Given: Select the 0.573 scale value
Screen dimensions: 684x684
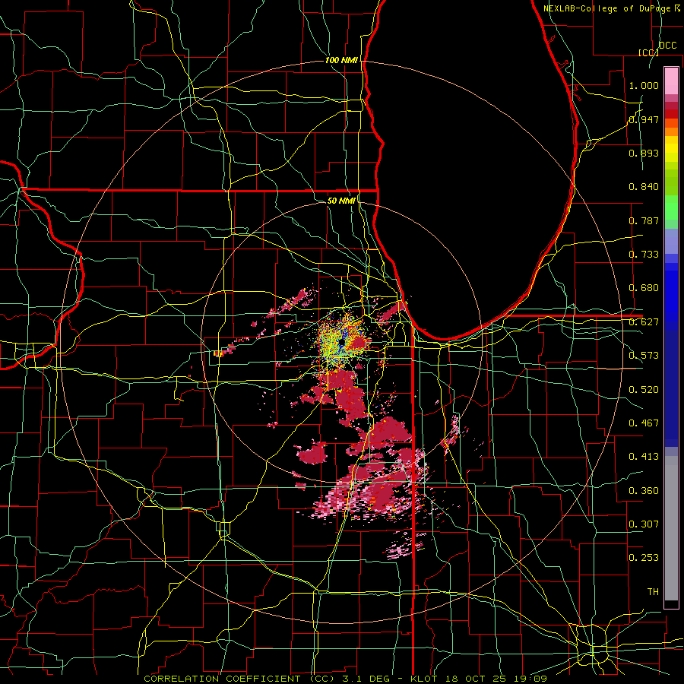Looking at the screenshot, I should tap(644, 356).
